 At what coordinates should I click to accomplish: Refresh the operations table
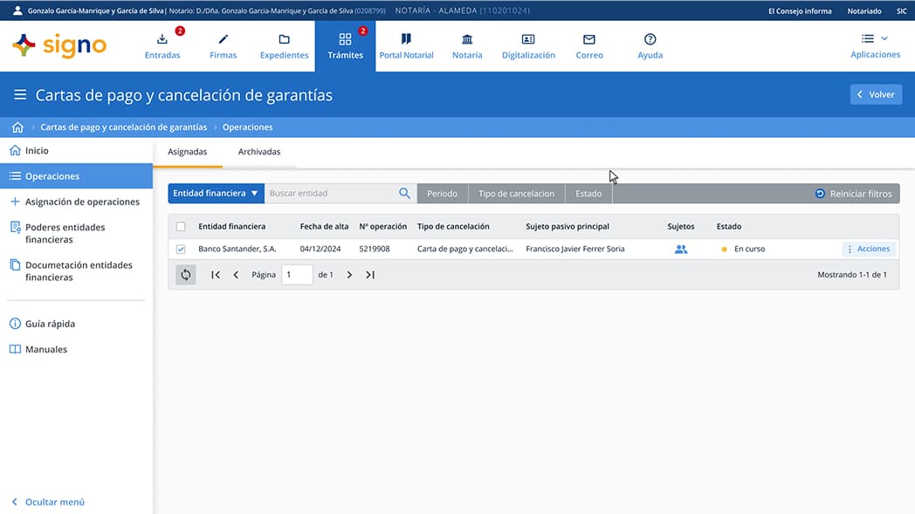(x=185, y=275)
